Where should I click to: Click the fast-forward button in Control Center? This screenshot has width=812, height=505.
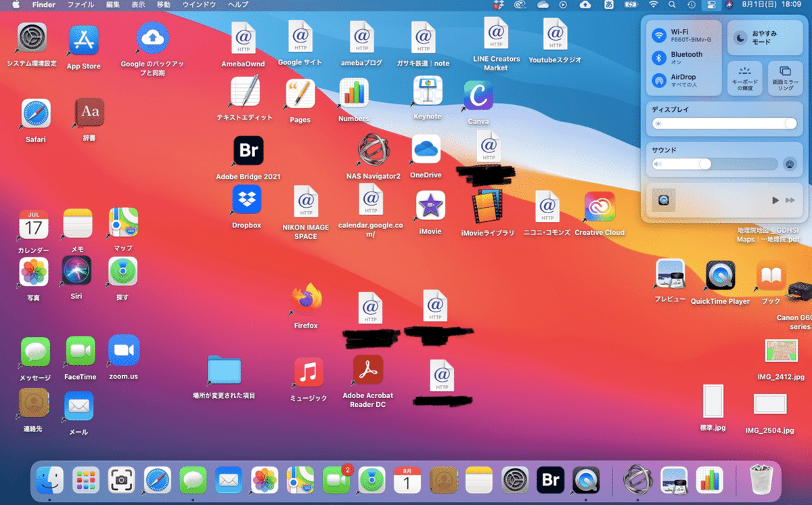pyautogui.click(x=790, y=200)
